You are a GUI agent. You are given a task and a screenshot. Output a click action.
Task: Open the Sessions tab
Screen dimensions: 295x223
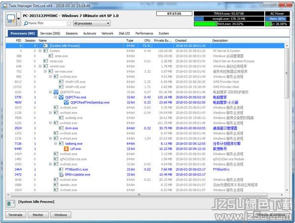pos(72,33)
